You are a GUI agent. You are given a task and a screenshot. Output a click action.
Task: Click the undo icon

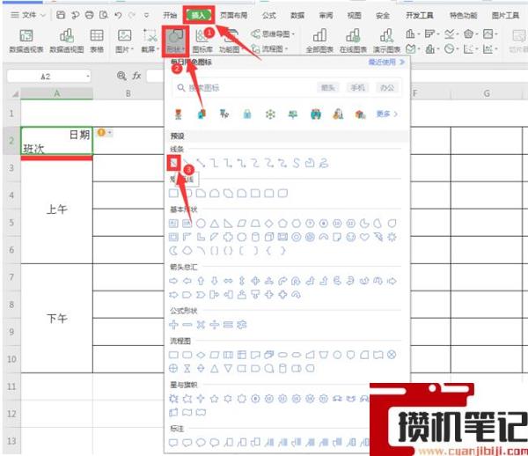tap(118, 15)
